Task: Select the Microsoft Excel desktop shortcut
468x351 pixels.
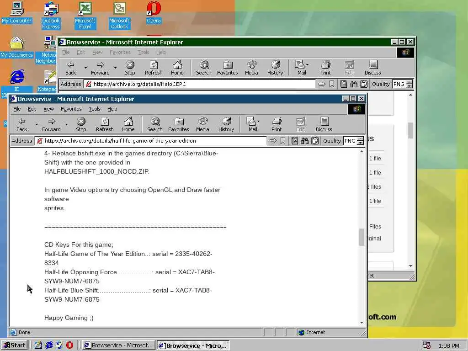Action: tap(85, 16)
